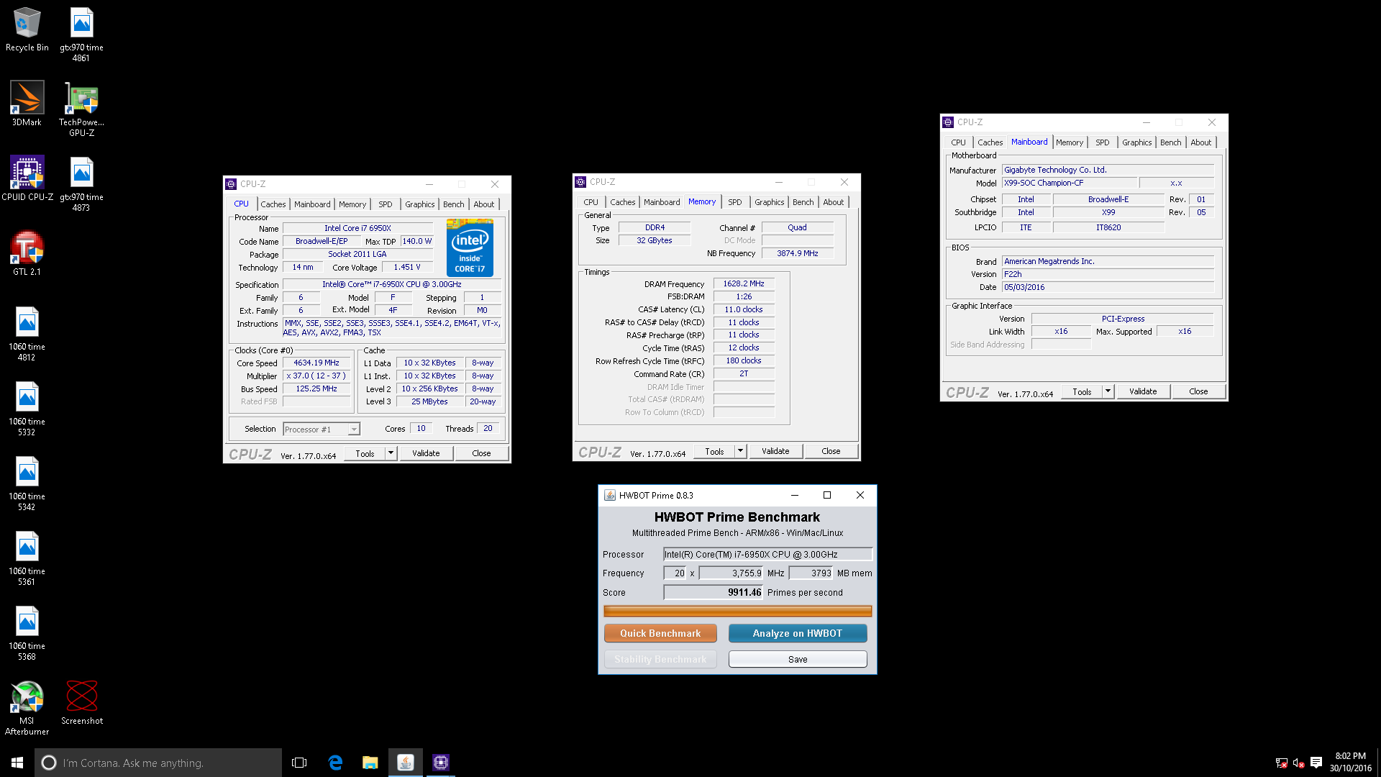Click Validate in the Mainboard tab window

(1143, 391)
